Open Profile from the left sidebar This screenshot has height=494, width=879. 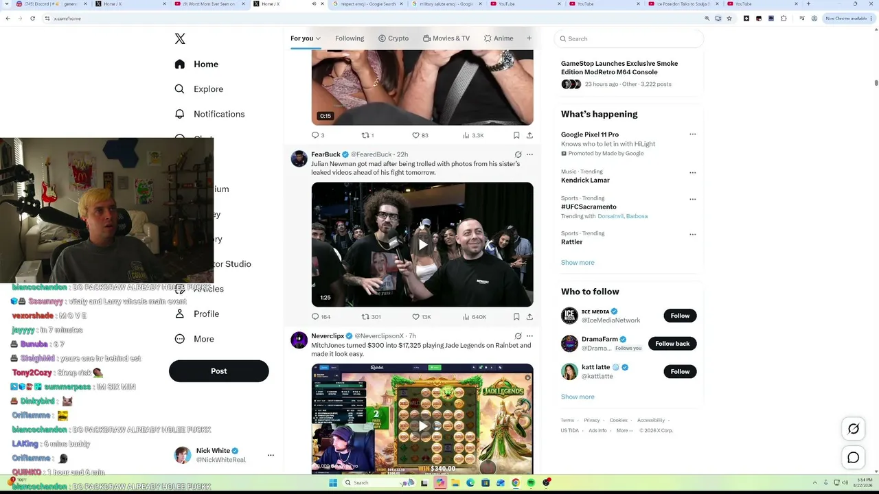pos(196,314)
